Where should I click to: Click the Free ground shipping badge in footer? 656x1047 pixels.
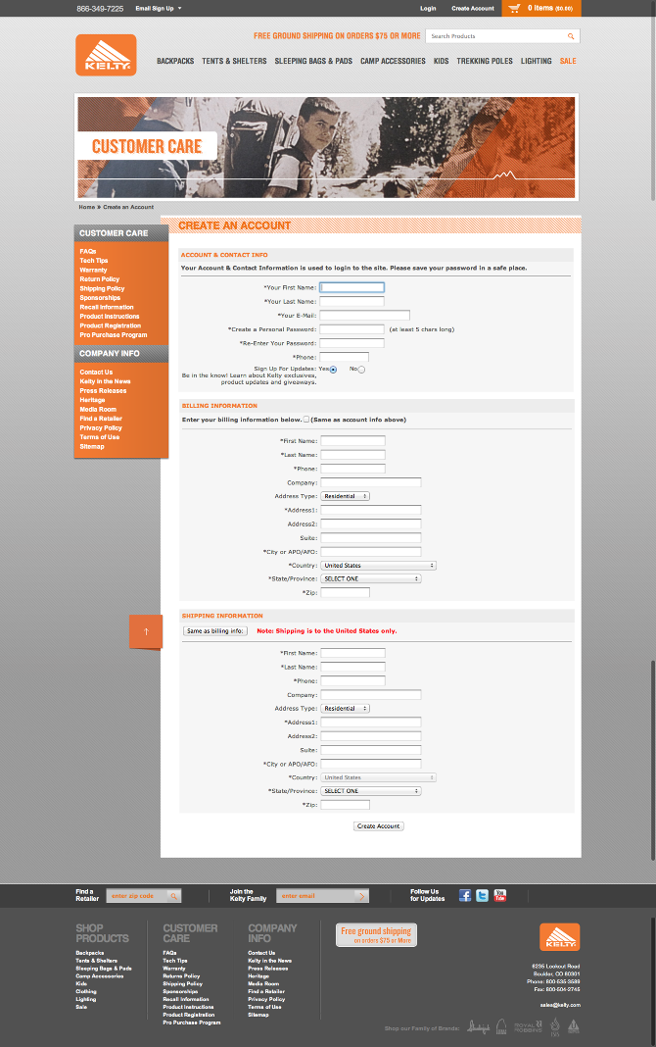pos(376,935)
